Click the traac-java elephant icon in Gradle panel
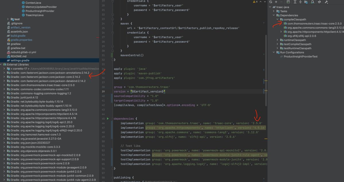The width and height of the screenshot is (344, 182). click(x=274, y=7)
